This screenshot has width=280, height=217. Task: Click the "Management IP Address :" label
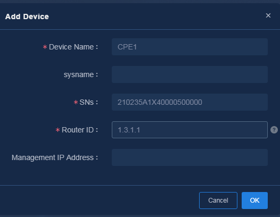pos(55,157)
